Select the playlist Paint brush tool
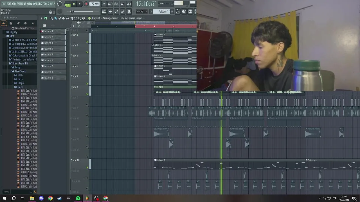 coord(56,18)
